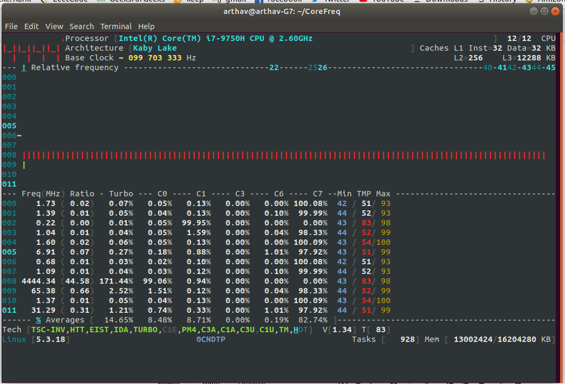
Task: Click the core 005 label in graph area
Action: [9, 126]
